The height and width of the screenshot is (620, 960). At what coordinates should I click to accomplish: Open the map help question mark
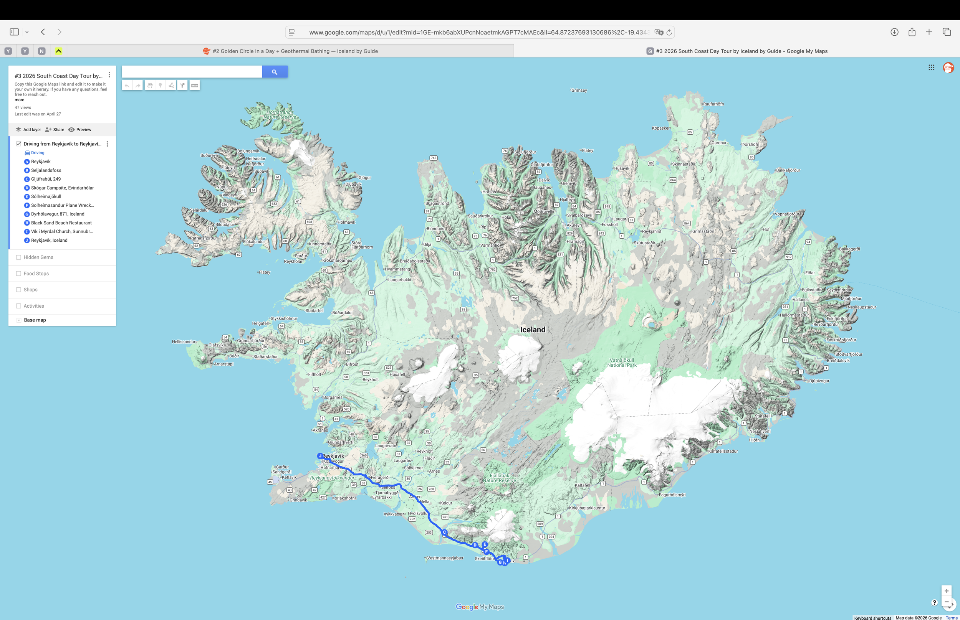pos(934,603)
